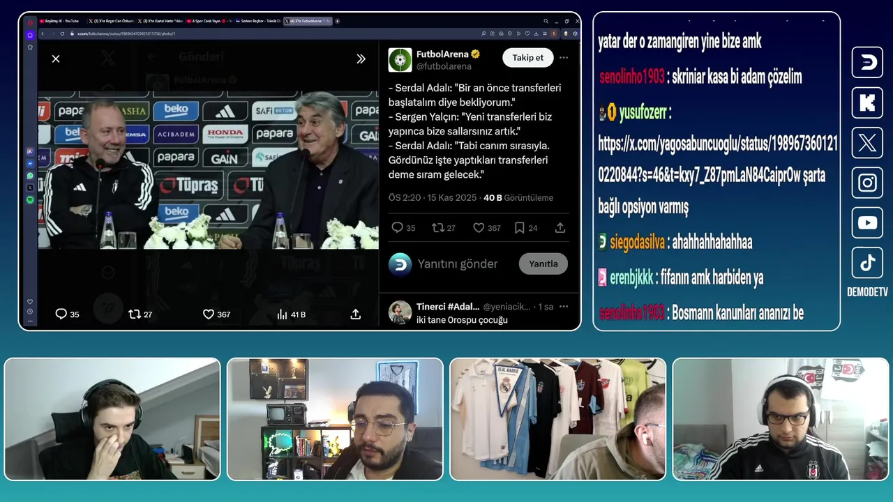Switch to the Beşiktaş JK - YouTube tab
The height and width of the screenshot is (502, 893).
pos(63,21)
